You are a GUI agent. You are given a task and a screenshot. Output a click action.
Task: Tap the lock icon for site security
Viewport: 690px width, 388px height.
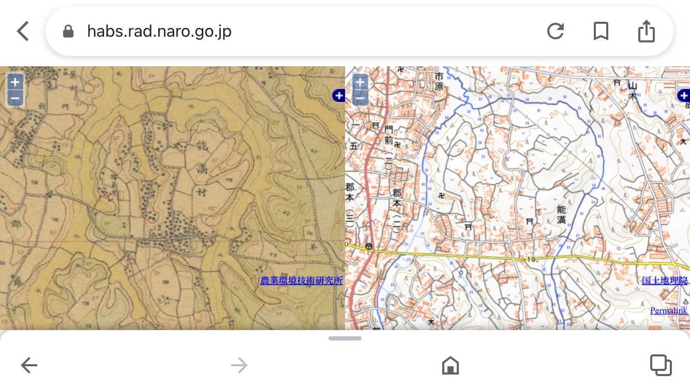(68, 32)
